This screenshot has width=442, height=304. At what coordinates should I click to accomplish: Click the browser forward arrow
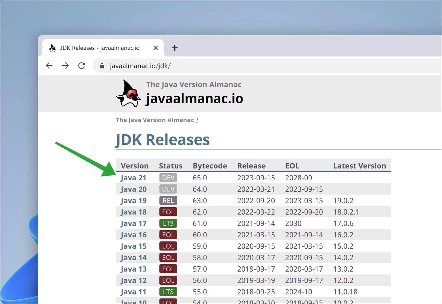pos(65,66)
